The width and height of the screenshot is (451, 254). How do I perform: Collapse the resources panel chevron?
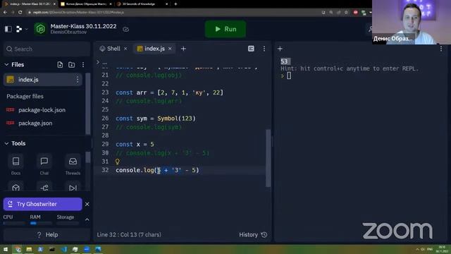[x=87, y=219]
